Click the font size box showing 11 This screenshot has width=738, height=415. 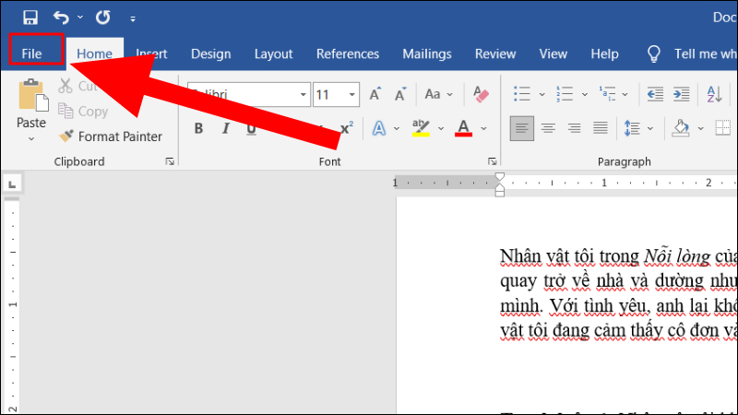(329, 95)
